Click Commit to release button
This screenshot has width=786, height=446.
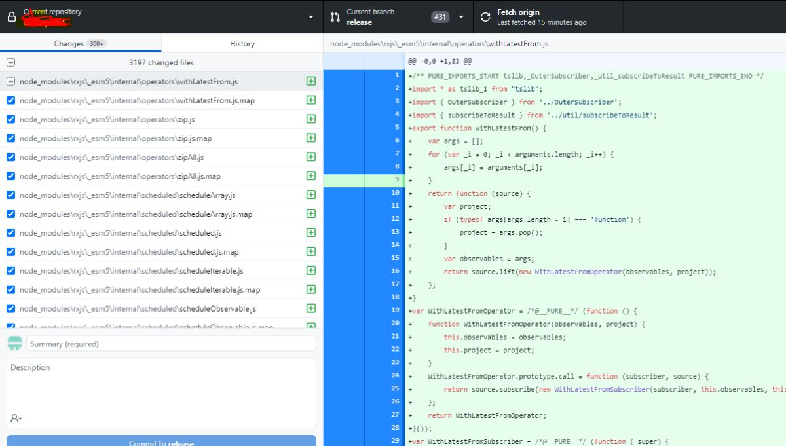pos(161,441)
